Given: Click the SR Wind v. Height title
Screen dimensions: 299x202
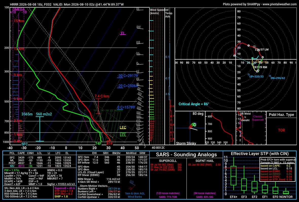Looking at the screenshot, I should click(245, 117).
